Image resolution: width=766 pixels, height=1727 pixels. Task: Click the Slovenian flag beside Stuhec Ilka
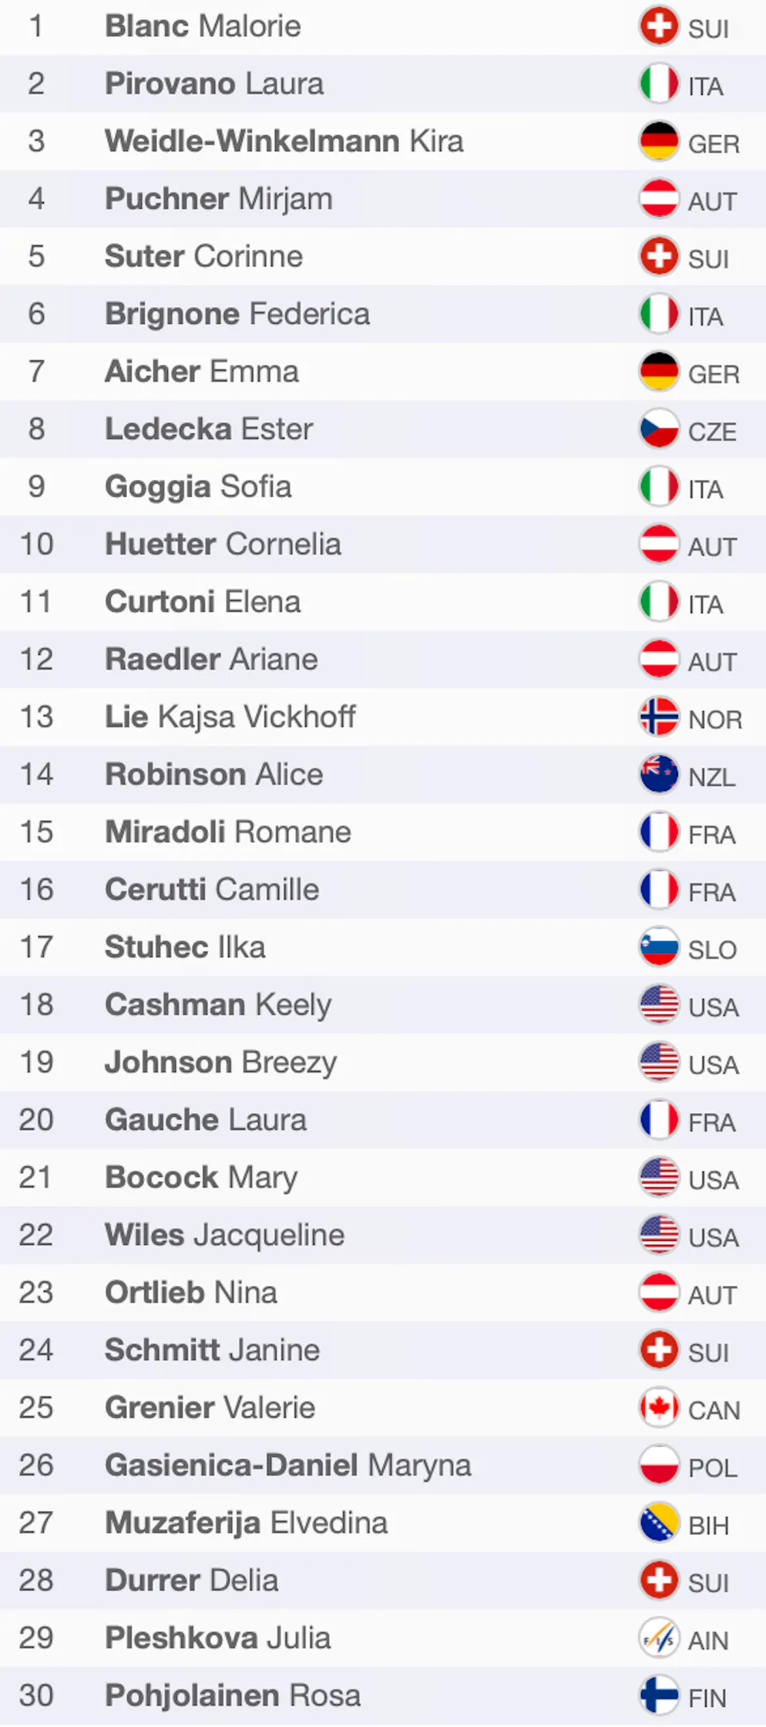tap(659, 947)
